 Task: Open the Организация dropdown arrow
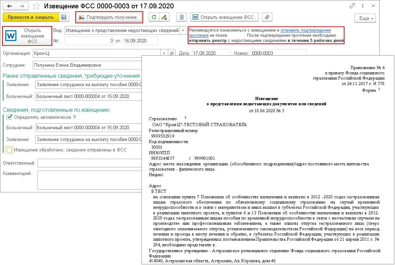coord(164,53)
